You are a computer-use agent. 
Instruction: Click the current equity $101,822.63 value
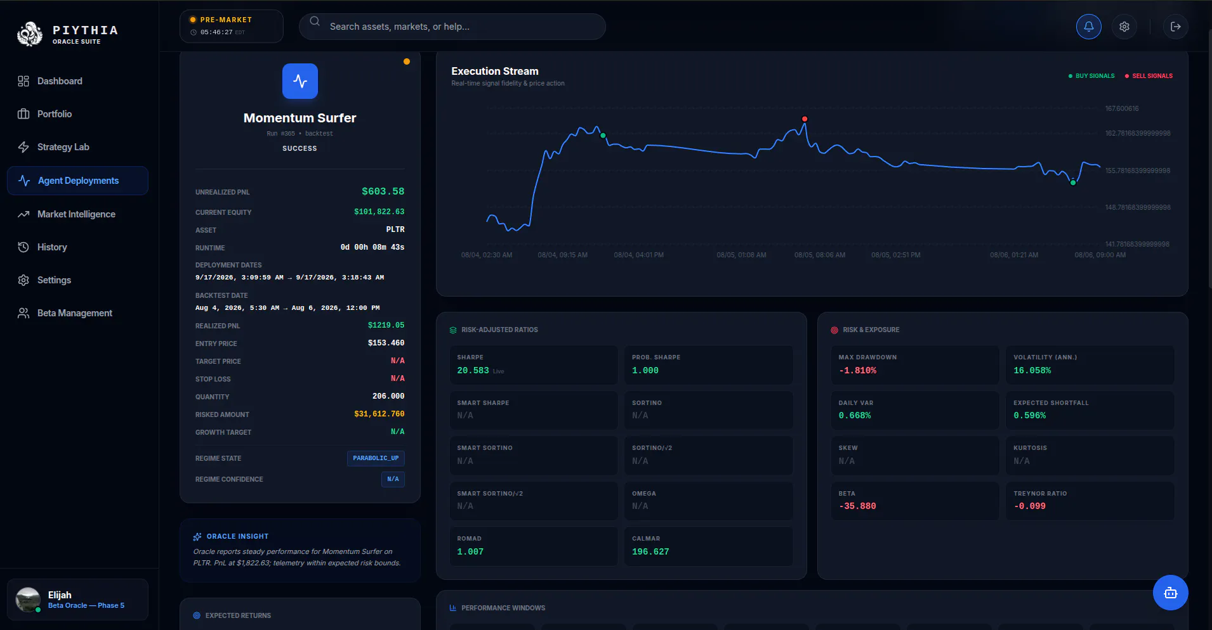[379, 212]
